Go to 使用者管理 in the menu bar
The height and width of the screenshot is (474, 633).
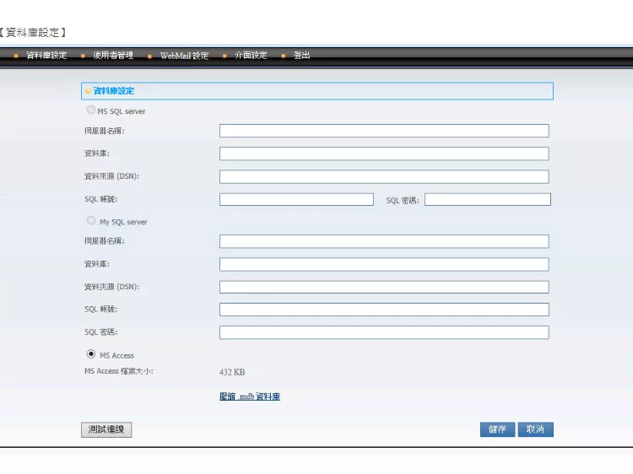point(113,56)
